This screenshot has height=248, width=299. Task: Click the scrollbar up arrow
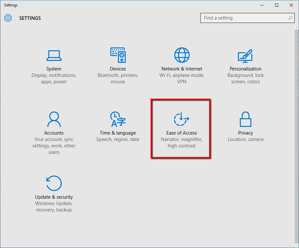pos(297,28)
